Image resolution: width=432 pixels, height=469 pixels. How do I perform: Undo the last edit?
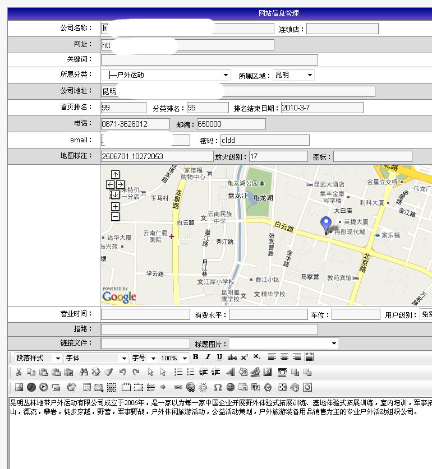pos(122,372)
